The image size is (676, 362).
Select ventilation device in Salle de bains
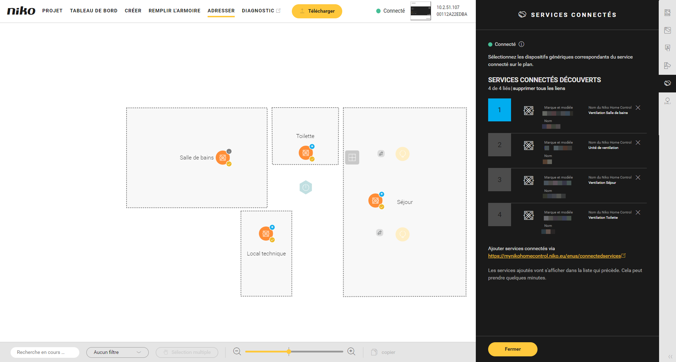tap(223, 158)
